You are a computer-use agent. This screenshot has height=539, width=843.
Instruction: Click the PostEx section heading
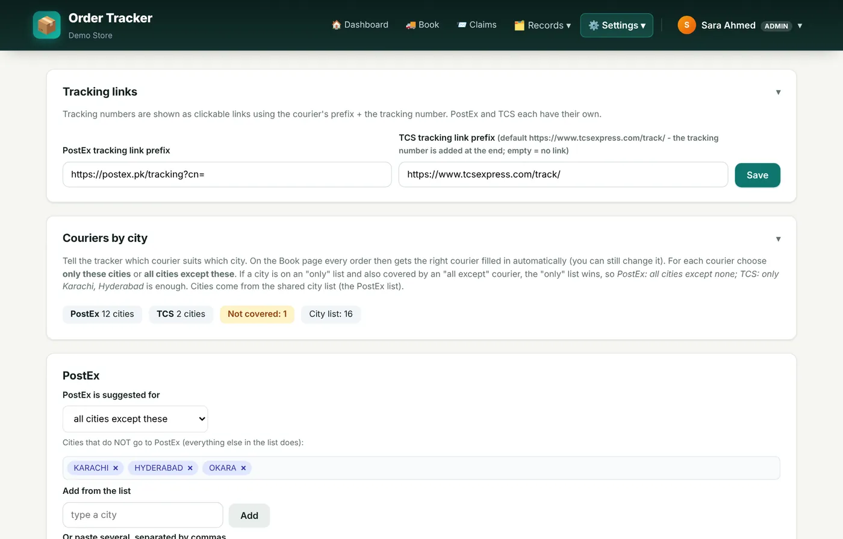[81, 375]
